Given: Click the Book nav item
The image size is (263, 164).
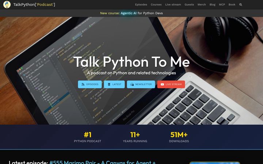Looking at the screenshot, I should 232,4.
